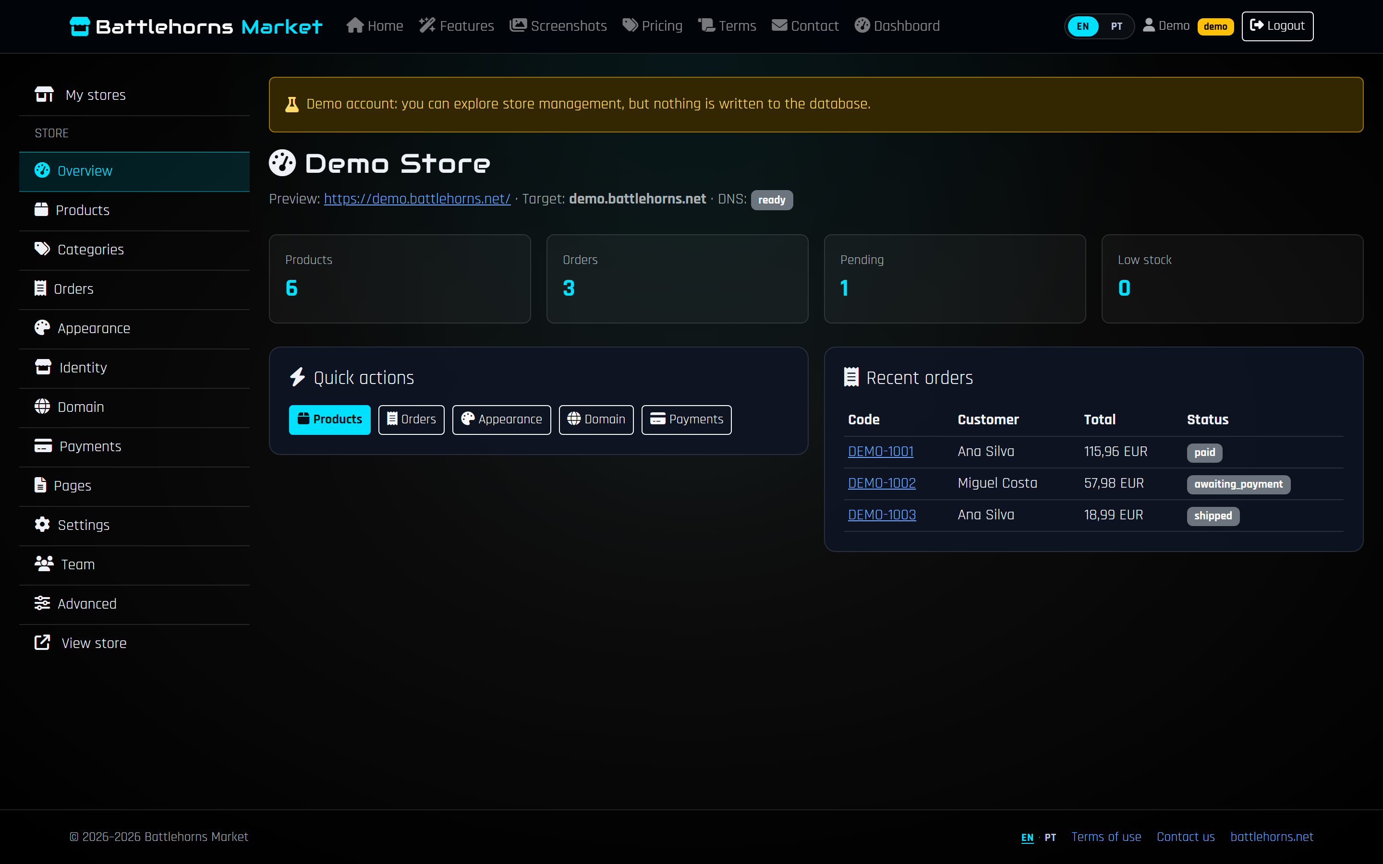Screen dimensions: 1383x864
Task: Switch language to PT in header toggle
Action: click(1116, 26)
